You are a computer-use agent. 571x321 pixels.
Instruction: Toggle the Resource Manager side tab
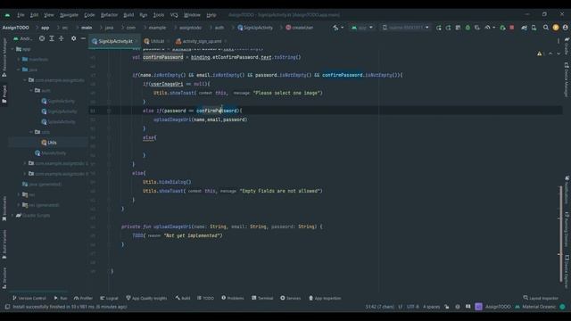point(4,57)
